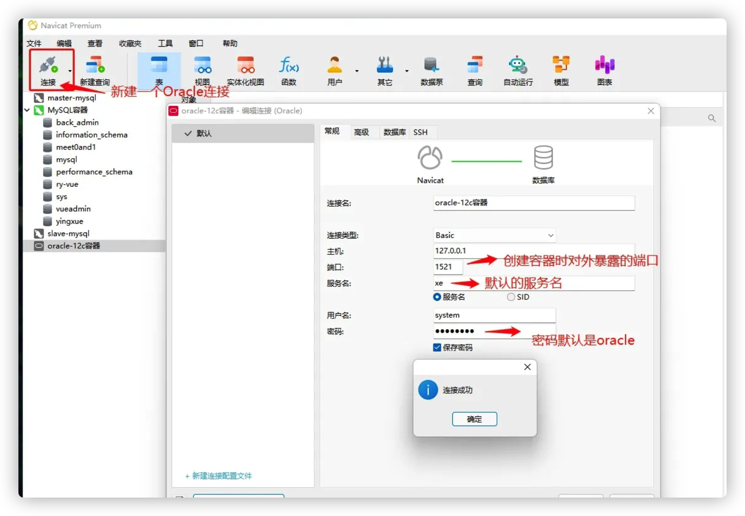745x516 pixels.
Task: Open the 帮助 menu
Action: pyautogui.click(x=230, y=44)
